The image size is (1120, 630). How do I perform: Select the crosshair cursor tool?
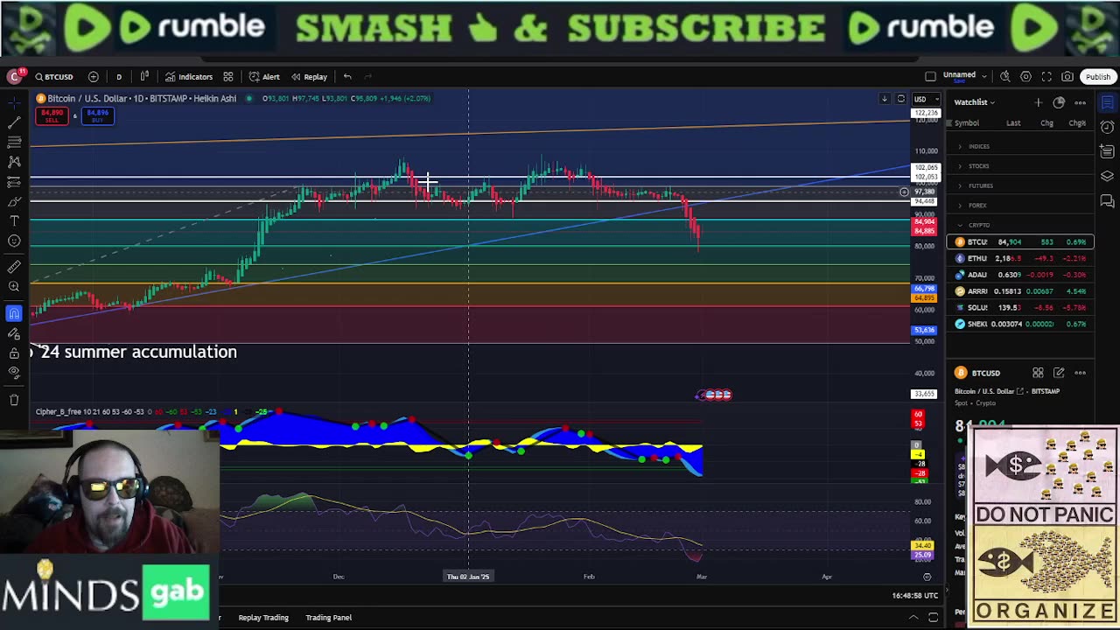coord(14,101)
